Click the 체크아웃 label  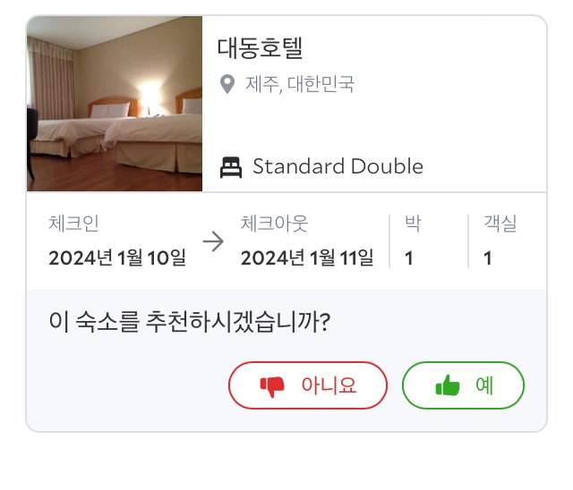coord(274,224)
